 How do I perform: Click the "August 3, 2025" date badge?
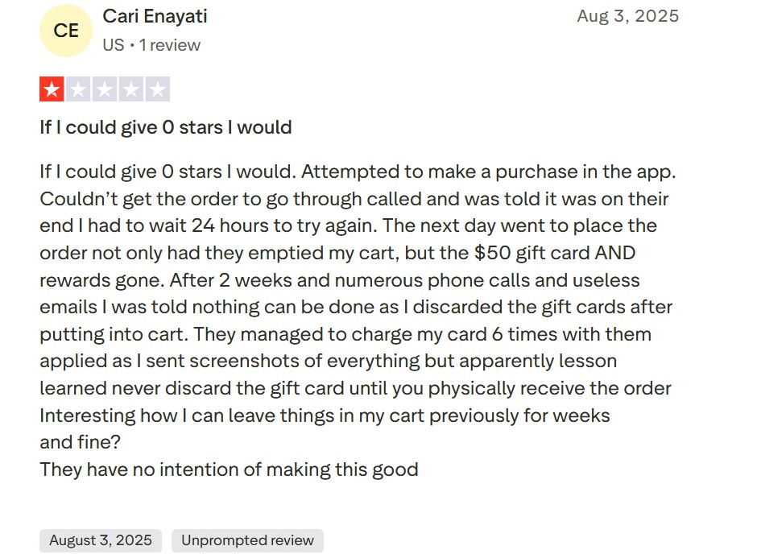tap(101, 540)
